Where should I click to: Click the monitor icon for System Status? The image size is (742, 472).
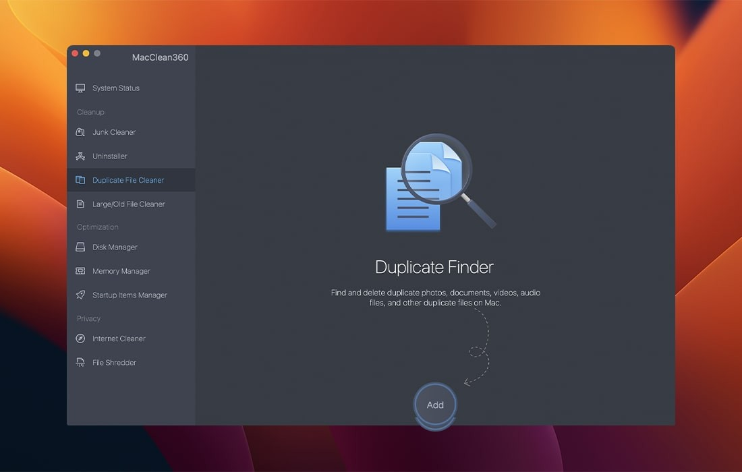80,88
